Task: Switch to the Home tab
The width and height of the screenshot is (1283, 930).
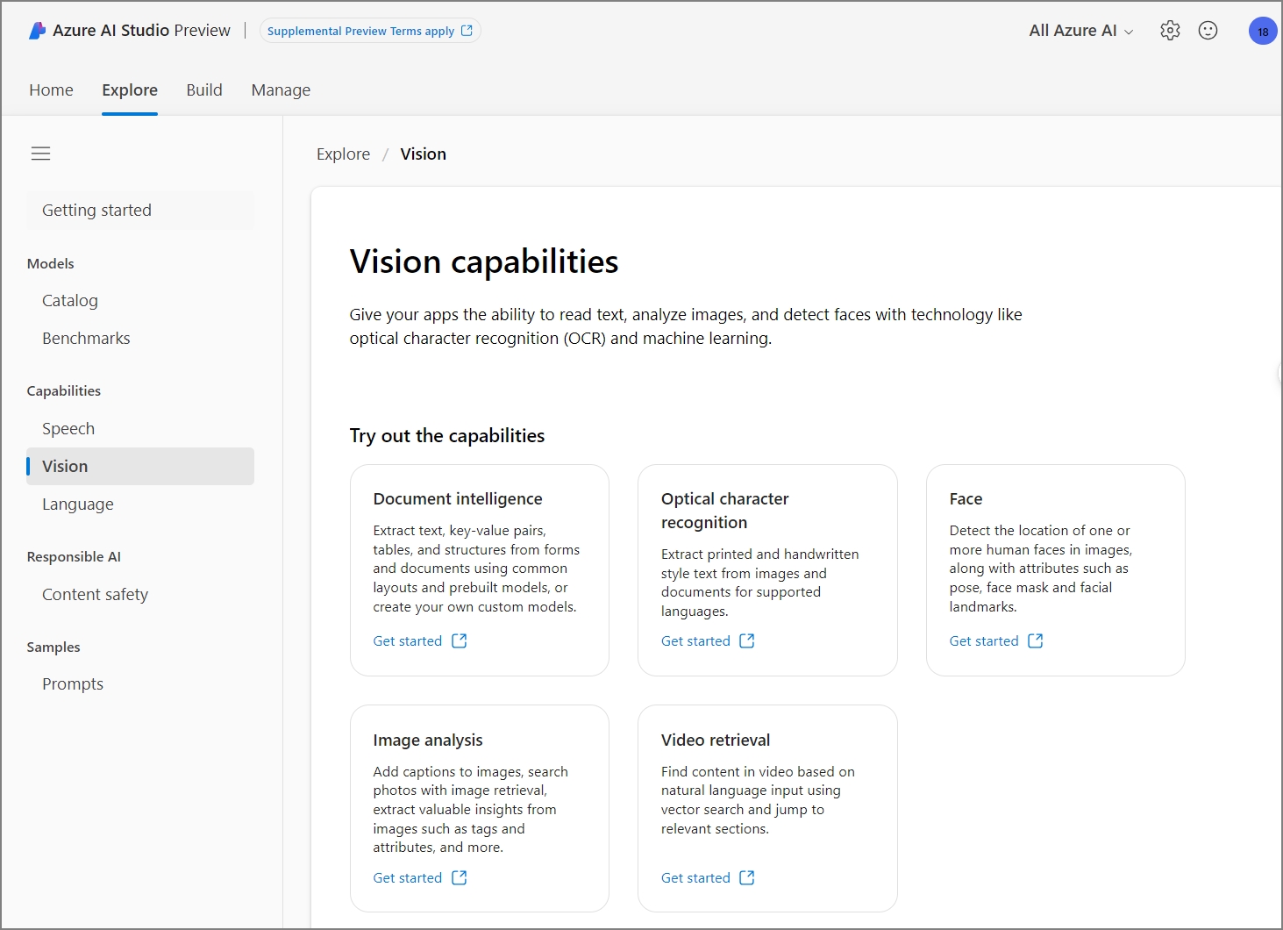Action: 51,90
